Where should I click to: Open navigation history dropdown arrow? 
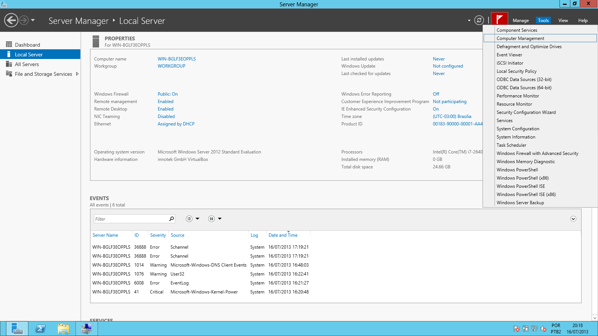coord(33,20)
